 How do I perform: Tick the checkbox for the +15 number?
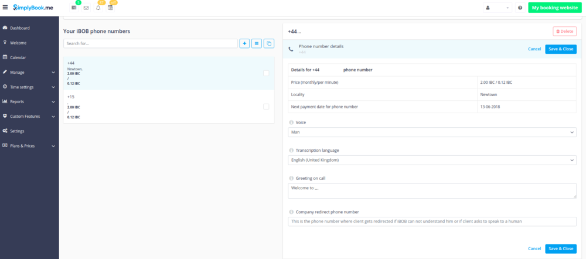point(266,107)
